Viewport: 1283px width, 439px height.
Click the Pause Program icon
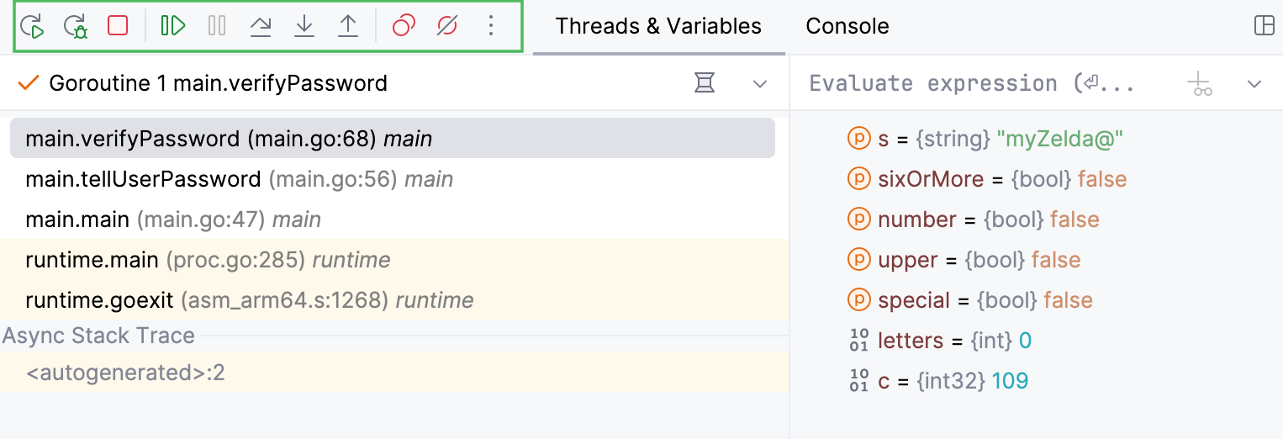point(217,26)
